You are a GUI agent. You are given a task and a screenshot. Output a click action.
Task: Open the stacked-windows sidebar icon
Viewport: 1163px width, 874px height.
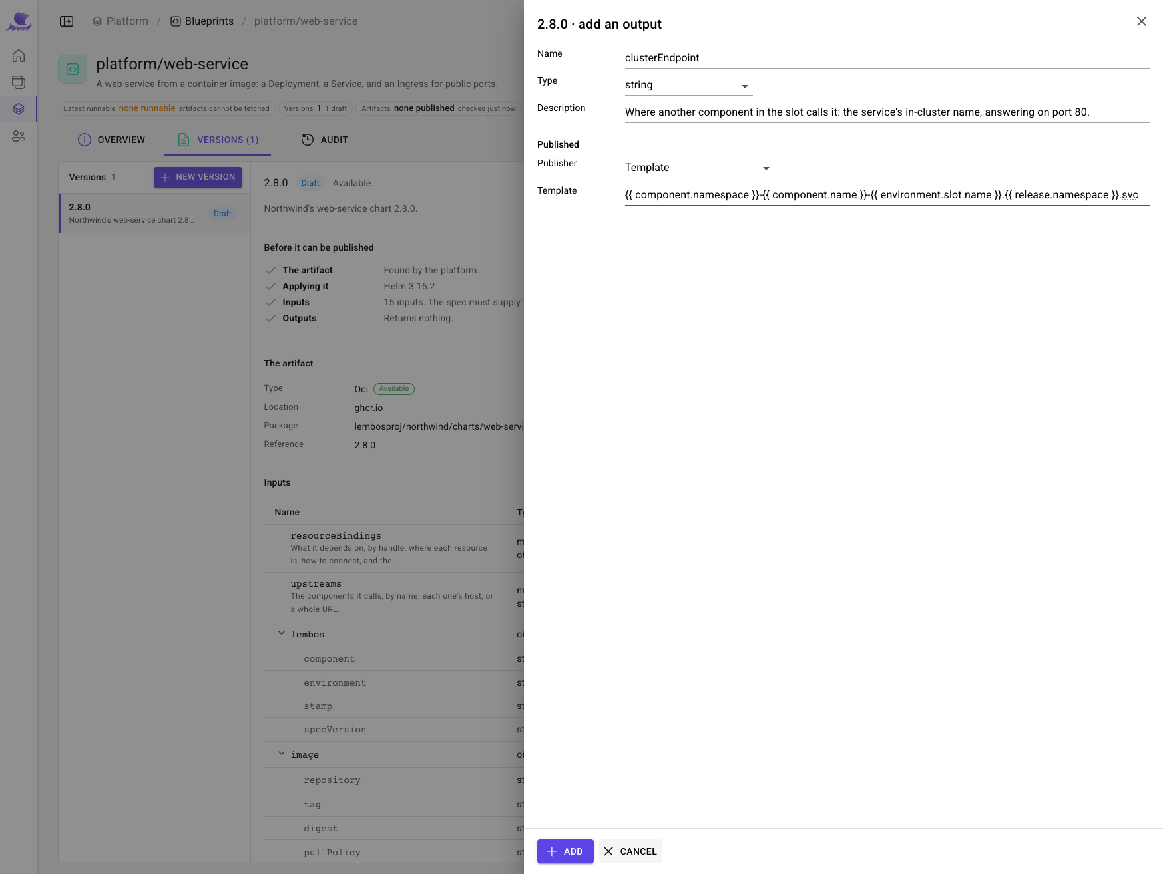(19, 82)
